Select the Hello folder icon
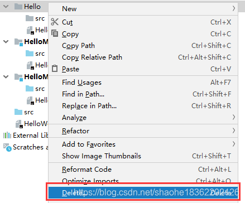This screenshot has width=245, height=203. pos(18,7)
